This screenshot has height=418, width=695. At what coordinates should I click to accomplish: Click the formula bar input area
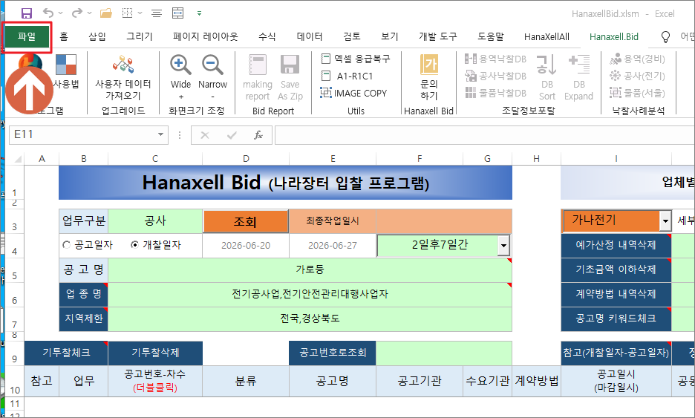484,134
